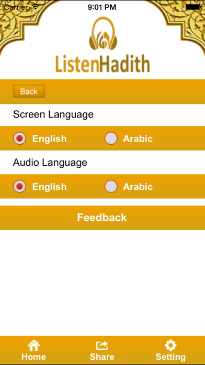Go back with the Back button
Screen dimensions: 205x365
29,91
